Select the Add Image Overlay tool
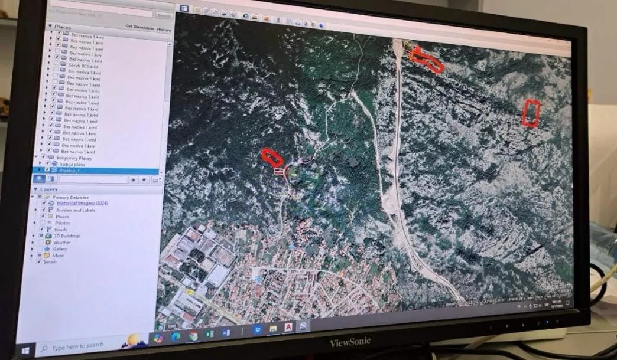The width and height of the screenshot is (617, 360). pyautogui.click(x=225, y=14)
